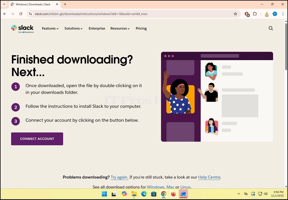Open the Outlook taskbar app icon
Viewport: 288px width, 200px height.
pyautogui.click(x=183, y=194)
